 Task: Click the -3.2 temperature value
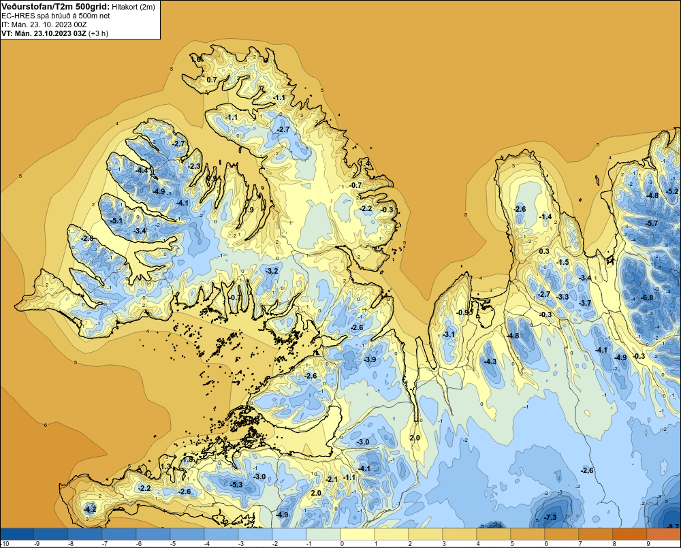click(272, 271)
